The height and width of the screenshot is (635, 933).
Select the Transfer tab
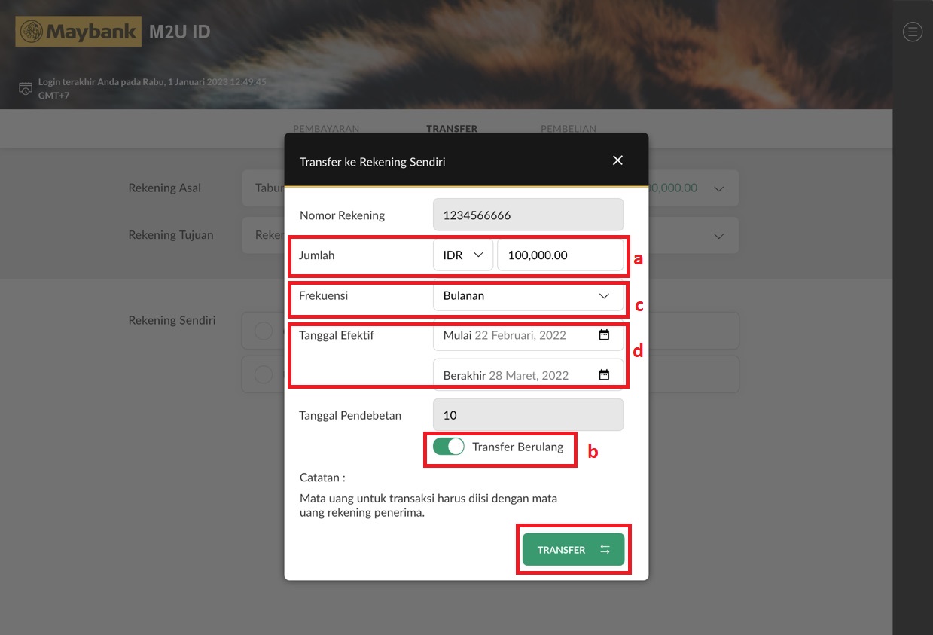(451, 129)
